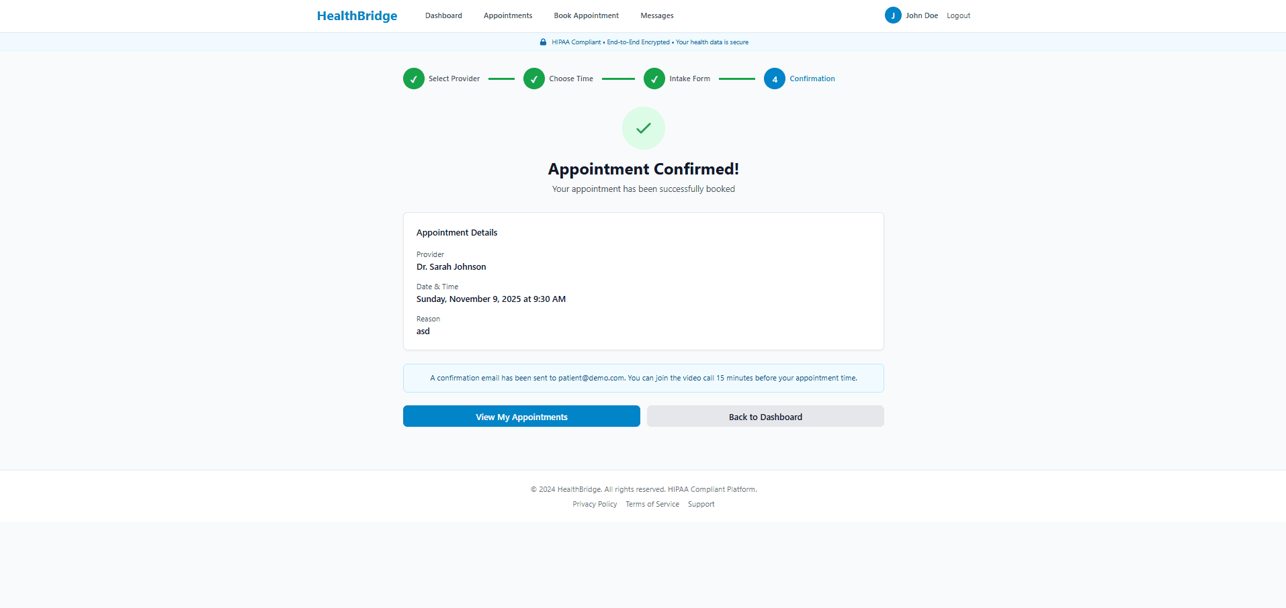Click the green checkmark on Select Provider step

(413, 79)
